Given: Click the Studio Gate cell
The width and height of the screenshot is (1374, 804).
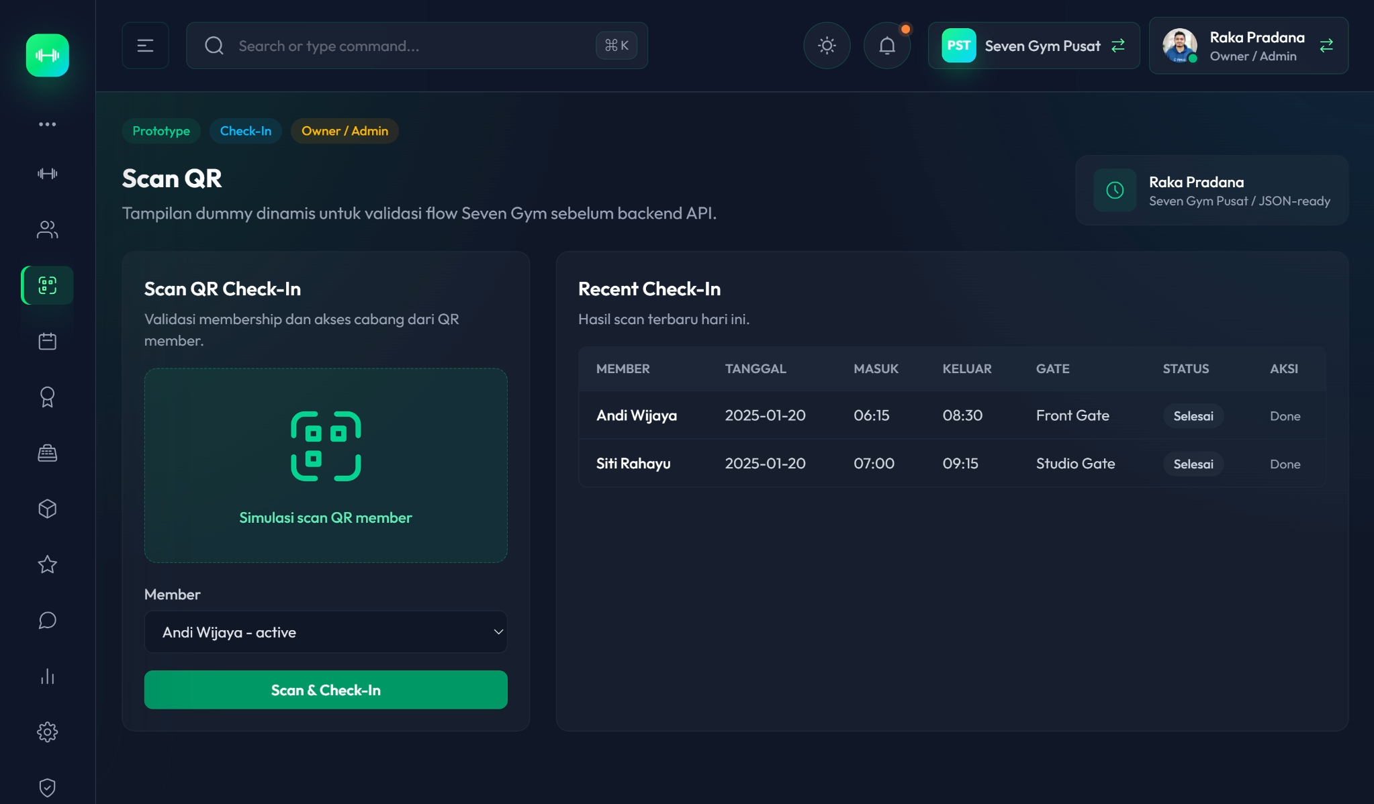Looking at the screenshot, I should (1075, 463).
